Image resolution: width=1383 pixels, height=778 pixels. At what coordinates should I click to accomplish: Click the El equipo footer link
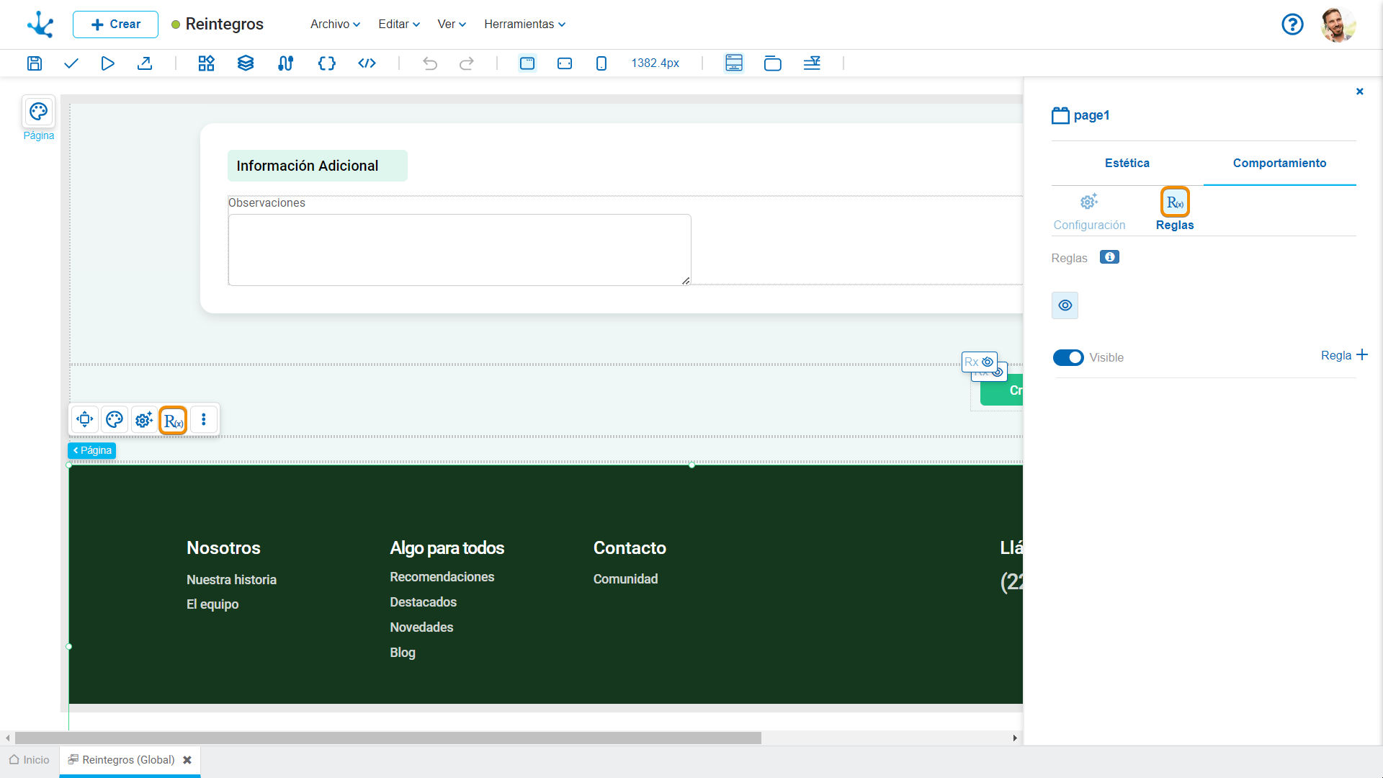pos(212,604)
